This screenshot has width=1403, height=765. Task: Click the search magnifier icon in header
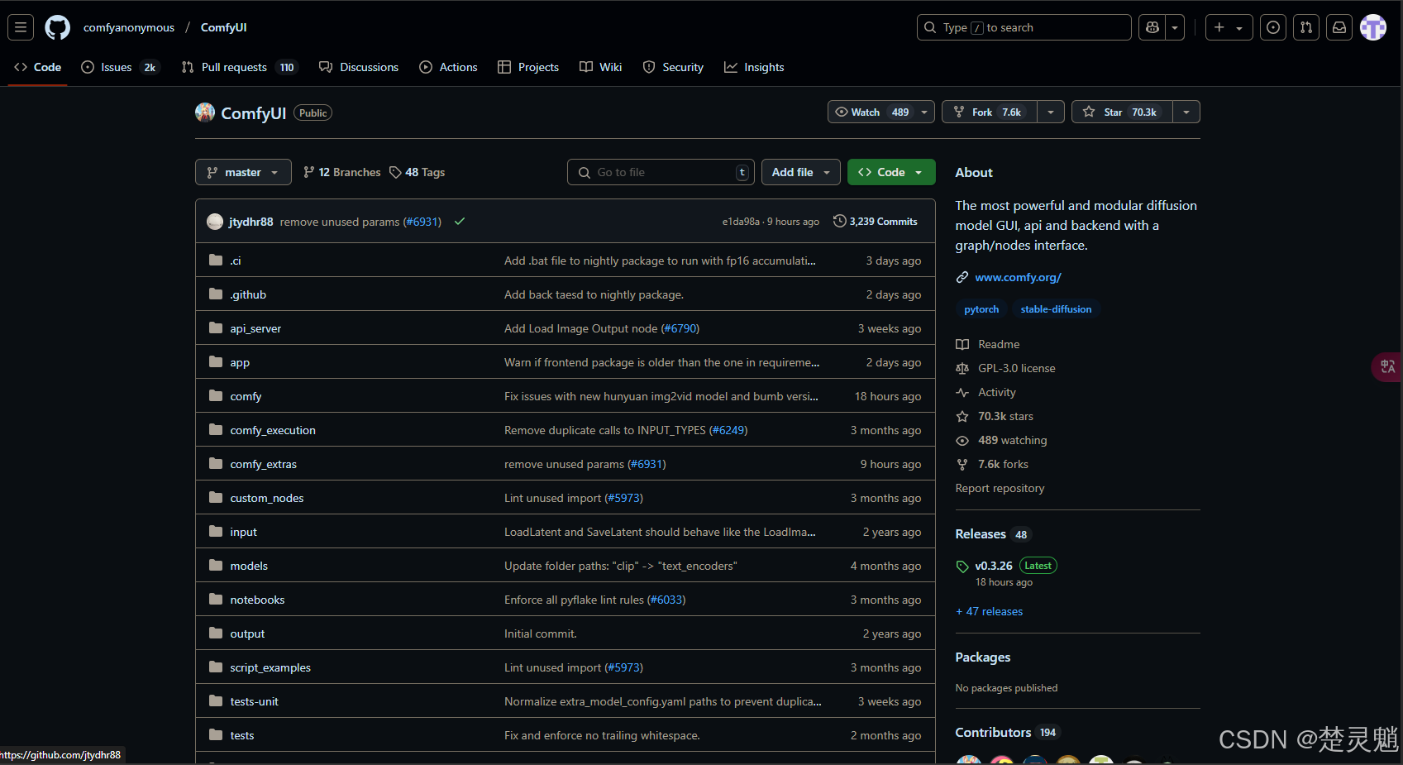(x=931, y=27)
